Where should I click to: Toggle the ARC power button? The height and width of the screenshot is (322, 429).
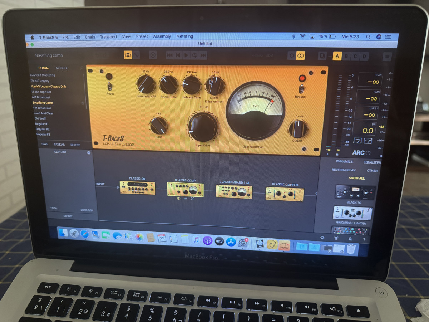point(368,153)
